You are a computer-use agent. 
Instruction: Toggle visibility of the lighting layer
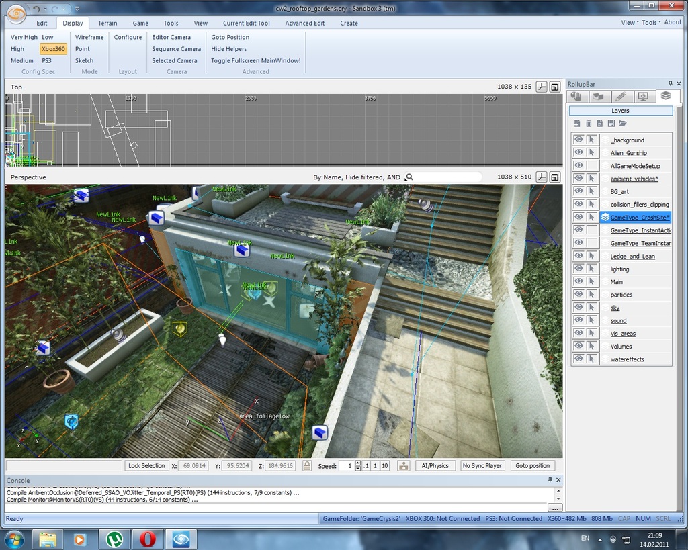tap(578, 269)
